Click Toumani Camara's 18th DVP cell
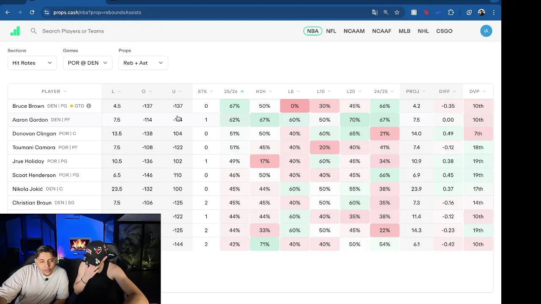 point(478,147)
